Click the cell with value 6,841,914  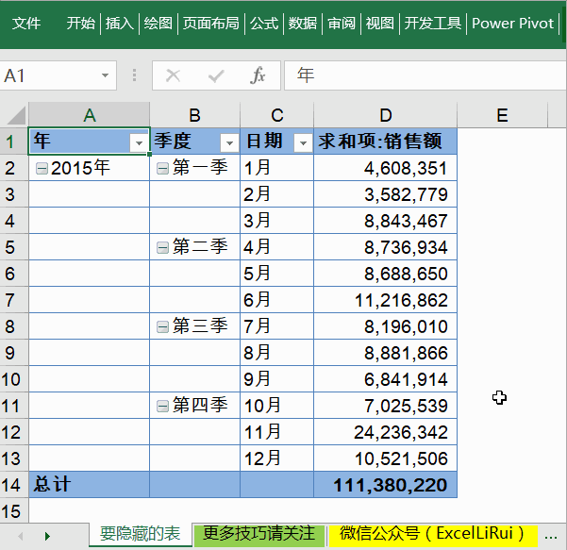pyautogui.click(x=386, y=379)
